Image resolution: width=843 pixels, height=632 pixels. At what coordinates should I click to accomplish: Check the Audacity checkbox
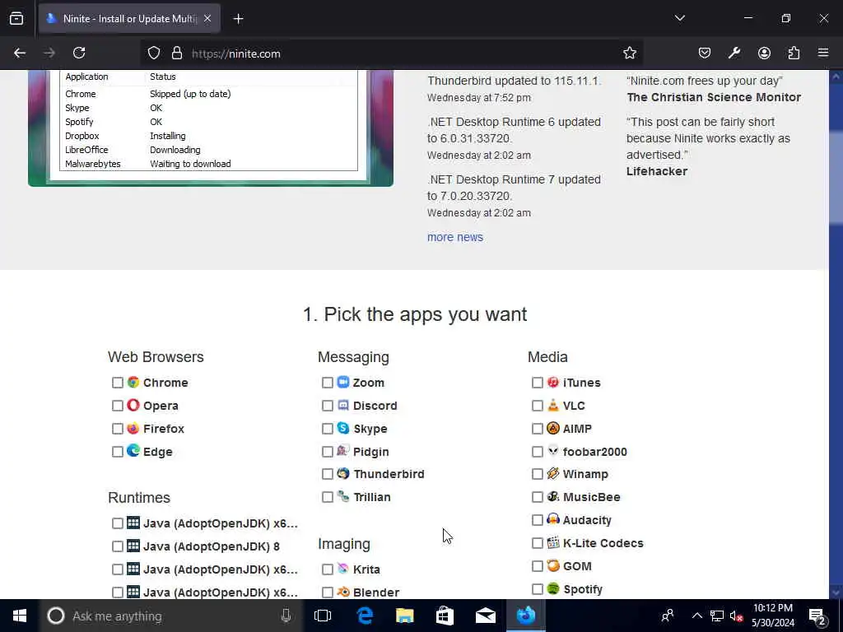point(537,520)
